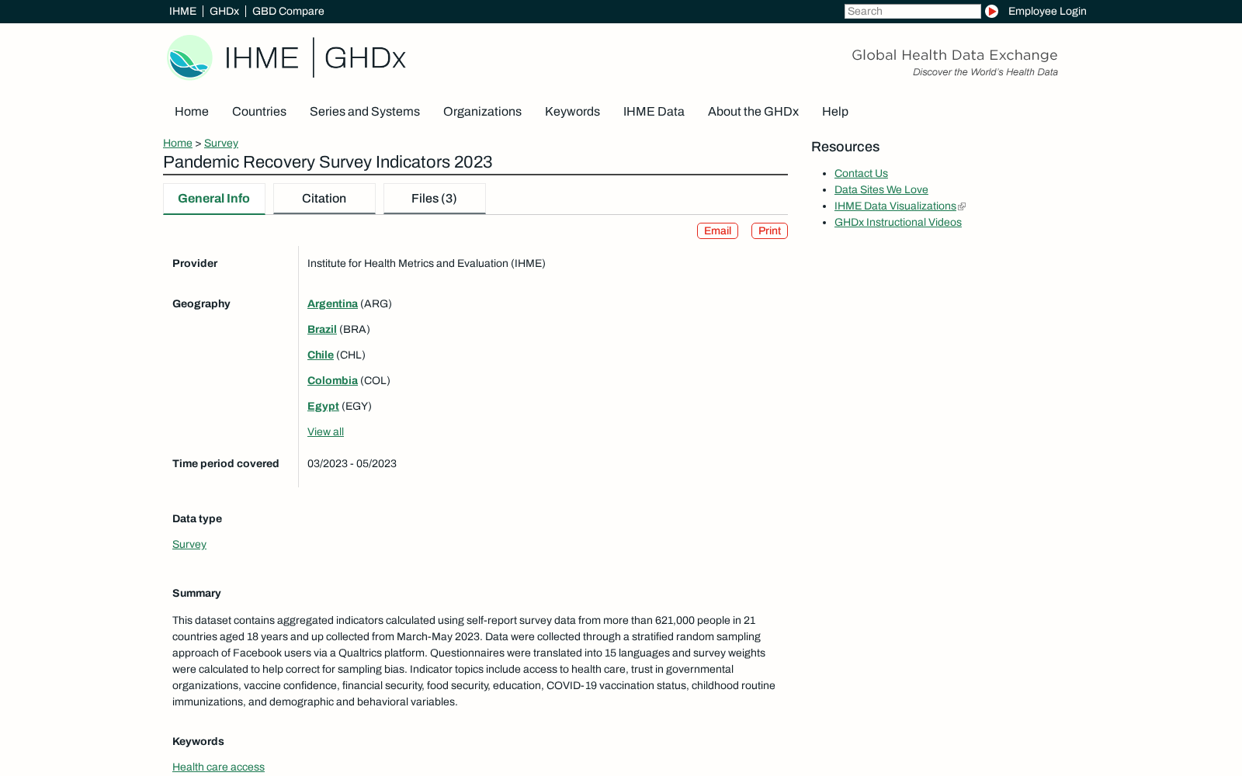
Task: Open the Egypt geography link
Action: [x=323, y=407]
